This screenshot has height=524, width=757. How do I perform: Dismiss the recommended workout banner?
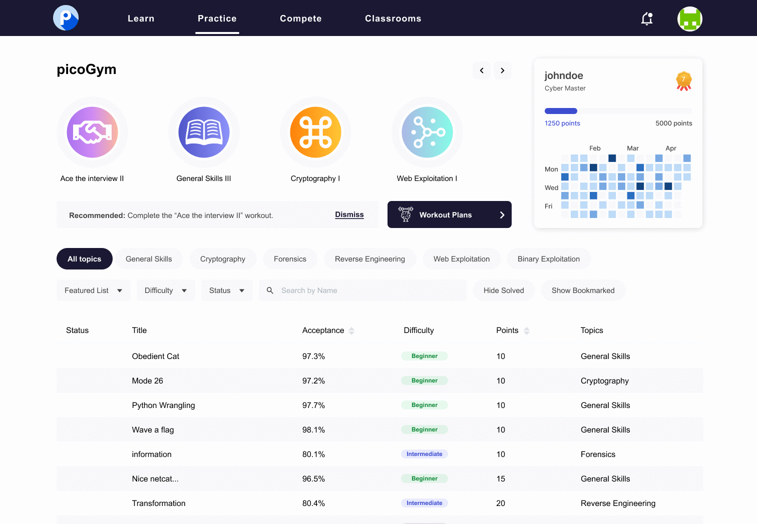349,214
